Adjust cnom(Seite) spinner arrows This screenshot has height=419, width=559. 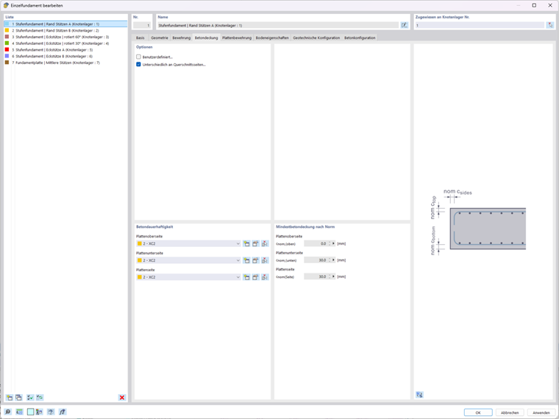point(330,276)
